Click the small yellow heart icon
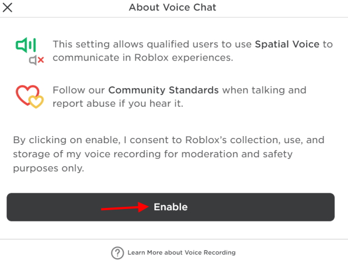This screenshot has height=264, width=348. point(35,102)
